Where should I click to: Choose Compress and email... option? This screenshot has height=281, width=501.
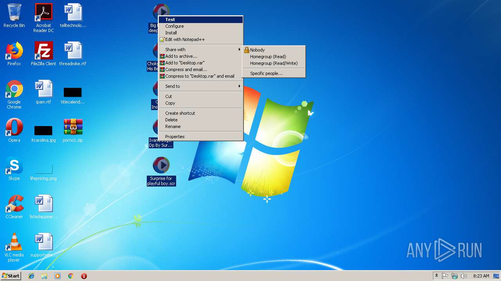tap(201, 69)
